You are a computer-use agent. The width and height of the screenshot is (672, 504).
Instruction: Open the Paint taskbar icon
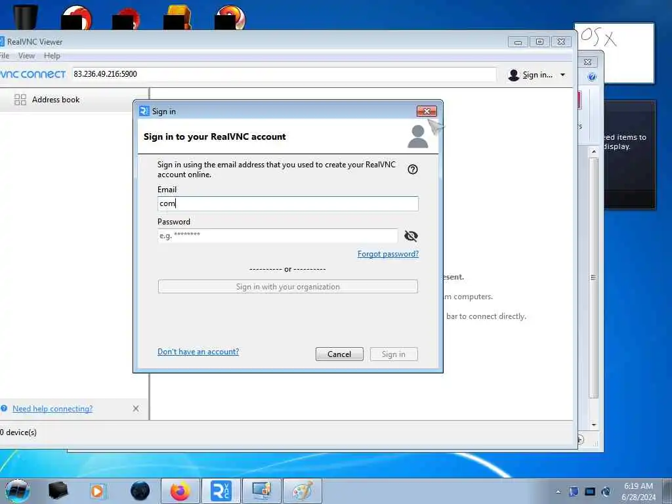coord(302,491)
